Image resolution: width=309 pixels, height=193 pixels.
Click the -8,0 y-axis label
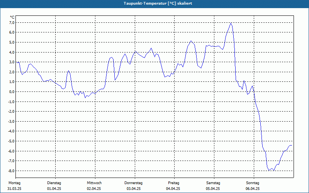(x=11, y=171)
